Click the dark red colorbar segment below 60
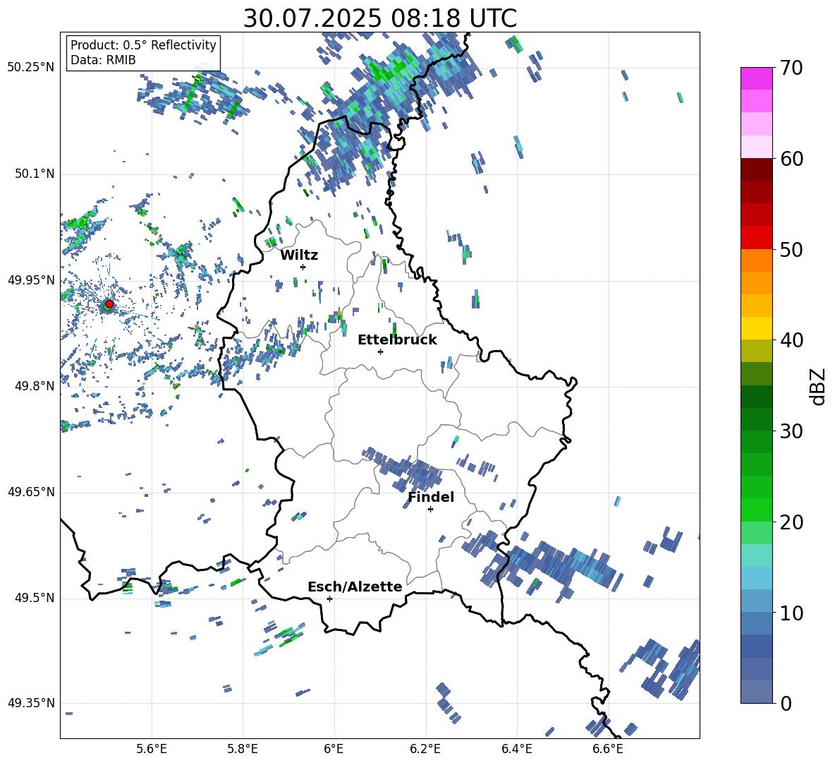The height and width of the screenshot is (763, 835). [756, 169]
